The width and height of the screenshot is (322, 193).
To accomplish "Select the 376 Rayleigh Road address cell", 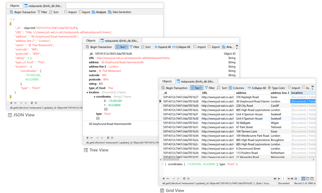I will tap(253, 97).
